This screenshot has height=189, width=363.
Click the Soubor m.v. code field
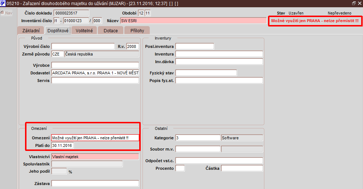click(x=198, y=149)
